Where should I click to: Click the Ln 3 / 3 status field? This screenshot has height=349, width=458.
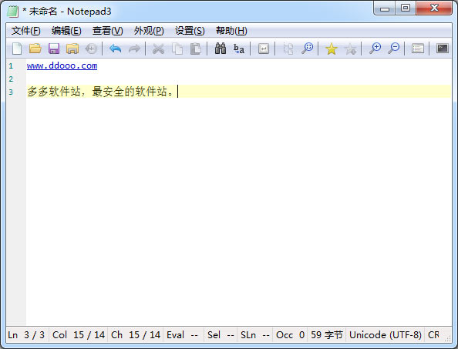tap(27, 334)
